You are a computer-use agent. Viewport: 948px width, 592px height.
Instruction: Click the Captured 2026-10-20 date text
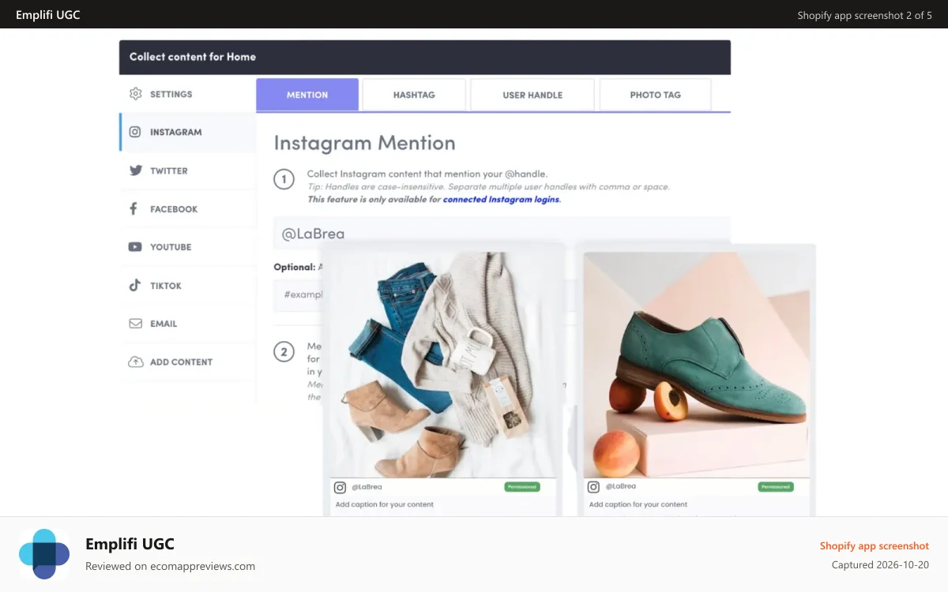pos(880,565)
